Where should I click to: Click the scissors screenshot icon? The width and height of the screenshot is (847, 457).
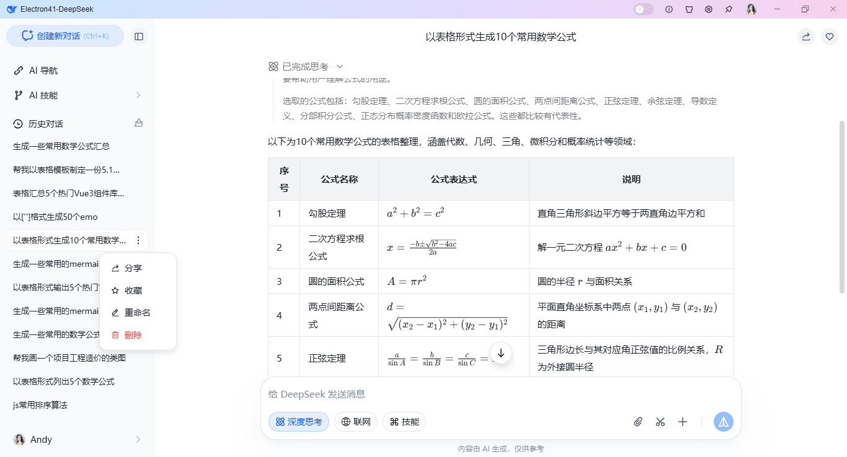660,422
